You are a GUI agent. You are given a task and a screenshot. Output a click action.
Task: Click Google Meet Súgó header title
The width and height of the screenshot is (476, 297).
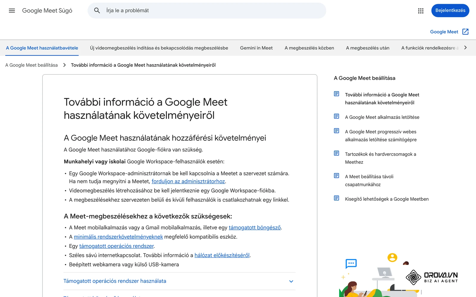coord(47,11)
